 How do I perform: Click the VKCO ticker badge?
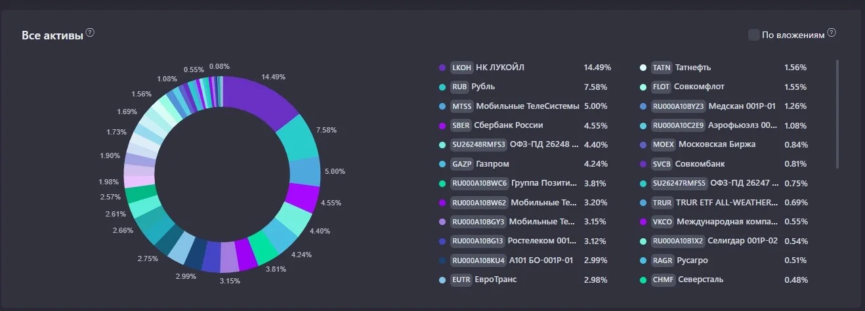pyautogui.click(x=663, y=222)
